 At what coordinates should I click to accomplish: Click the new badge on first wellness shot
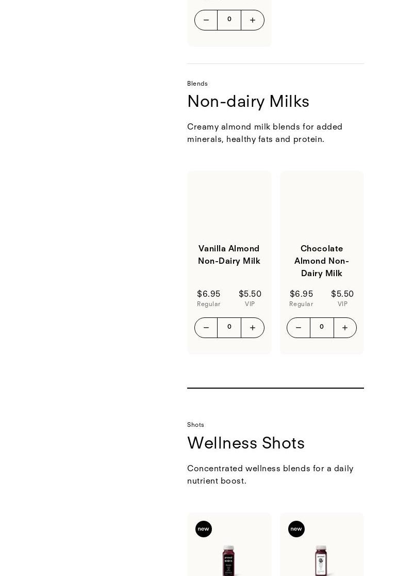(x=204, y=529)
